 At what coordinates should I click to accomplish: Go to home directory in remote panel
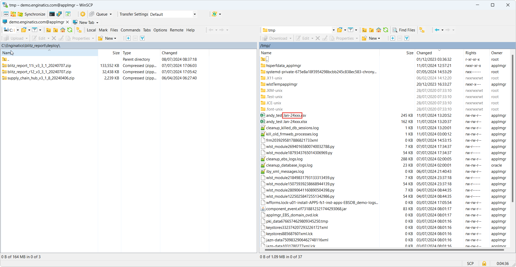click(379, 30)
